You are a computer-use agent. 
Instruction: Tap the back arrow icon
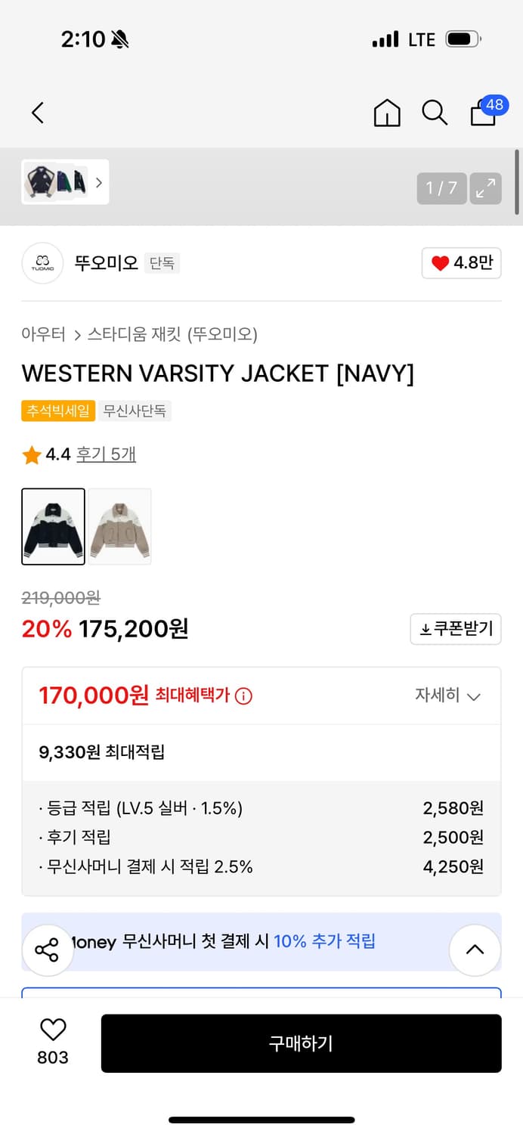38,113
